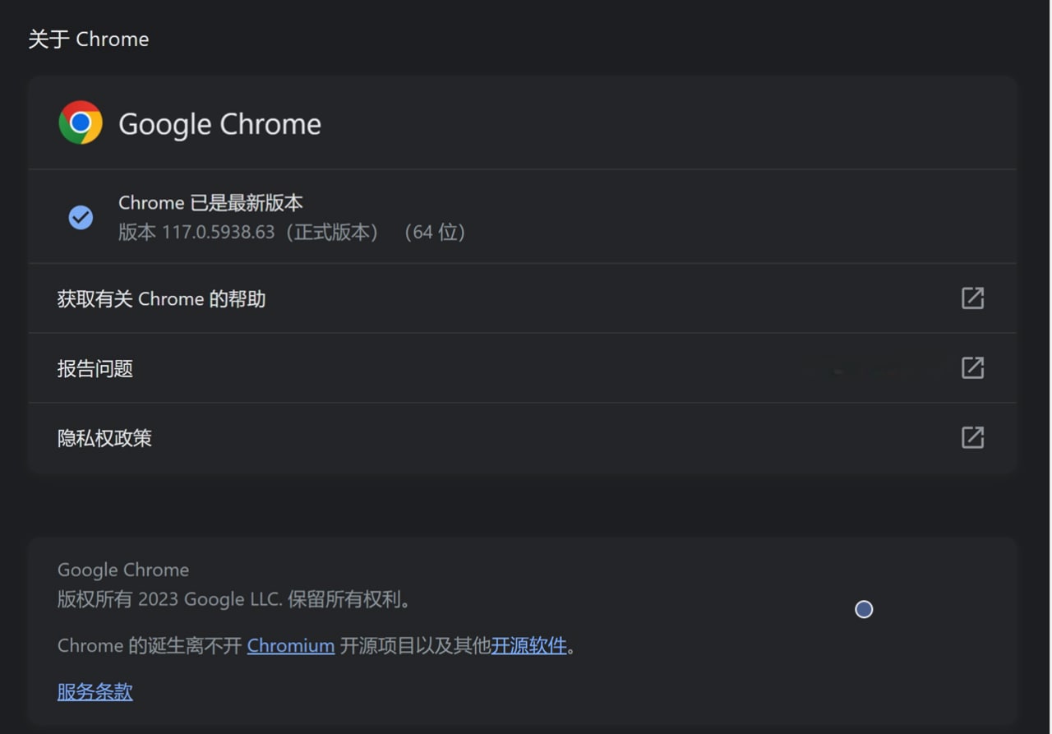Open the 隐私权政策 row label
1052x734 pixels.
tap(104, 438)
